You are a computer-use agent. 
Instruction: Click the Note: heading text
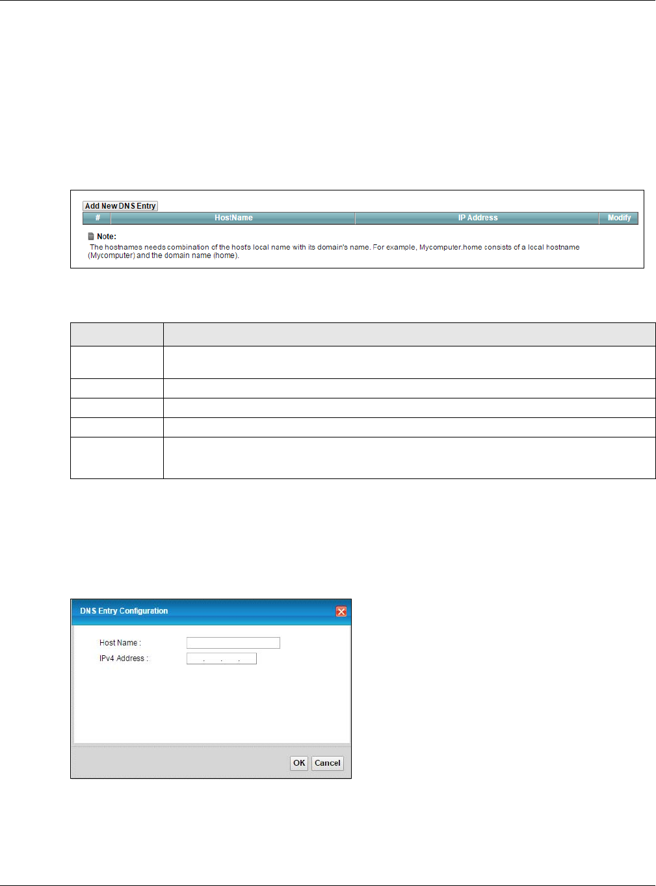tap(107, 237)
